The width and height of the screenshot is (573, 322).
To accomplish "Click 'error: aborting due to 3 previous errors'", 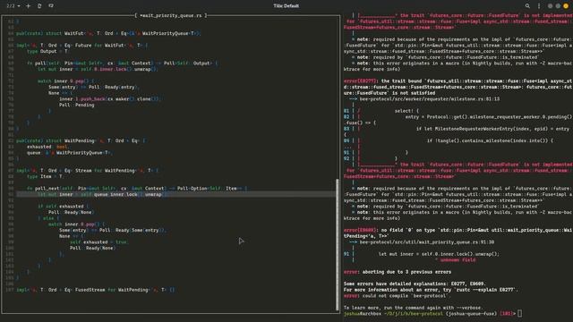I will click(398, 272).
